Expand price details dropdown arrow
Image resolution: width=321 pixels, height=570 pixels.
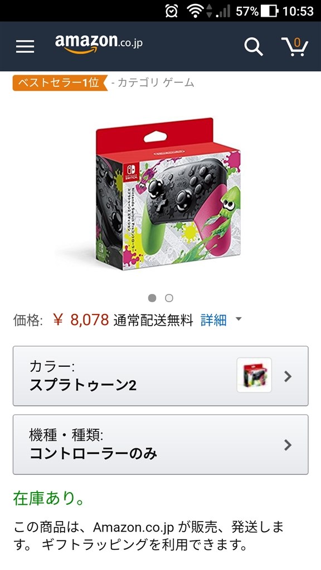239,319
